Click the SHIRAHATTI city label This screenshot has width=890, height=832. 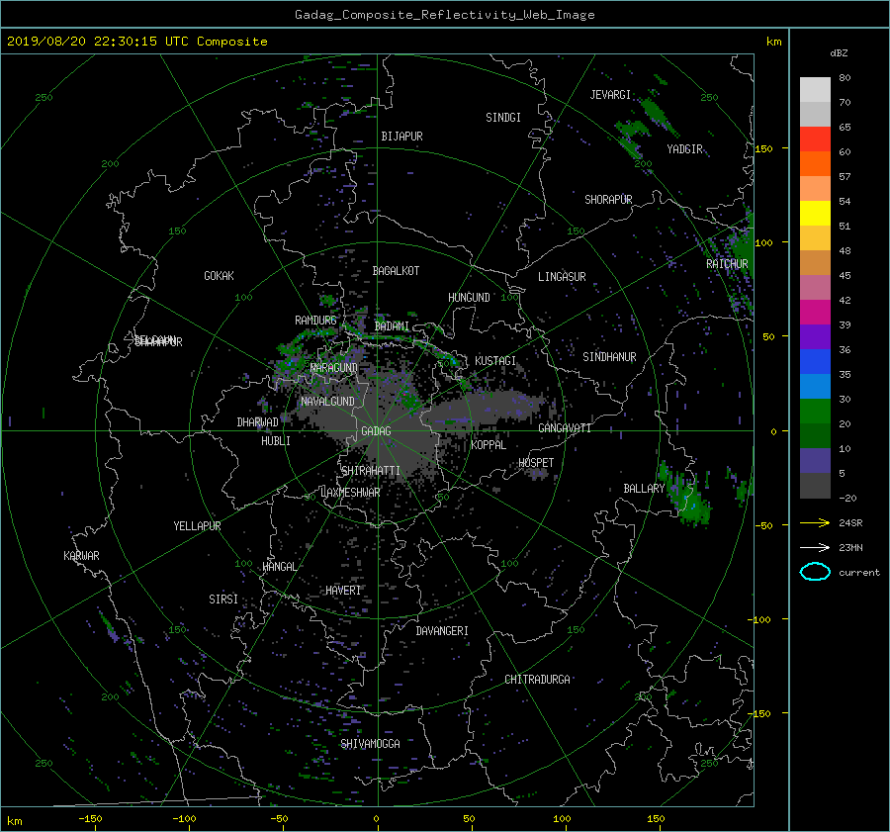pyautogui.click(x=371, y=471)
